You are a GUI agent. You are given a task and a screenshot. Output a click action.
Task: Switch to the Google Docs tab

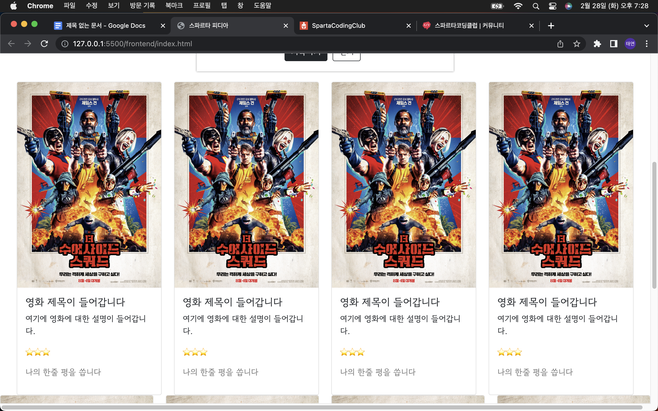click(x=109, y=25)
